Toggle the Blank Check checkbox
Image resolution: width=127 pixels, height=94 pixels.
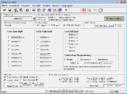(x=5, y=86)
